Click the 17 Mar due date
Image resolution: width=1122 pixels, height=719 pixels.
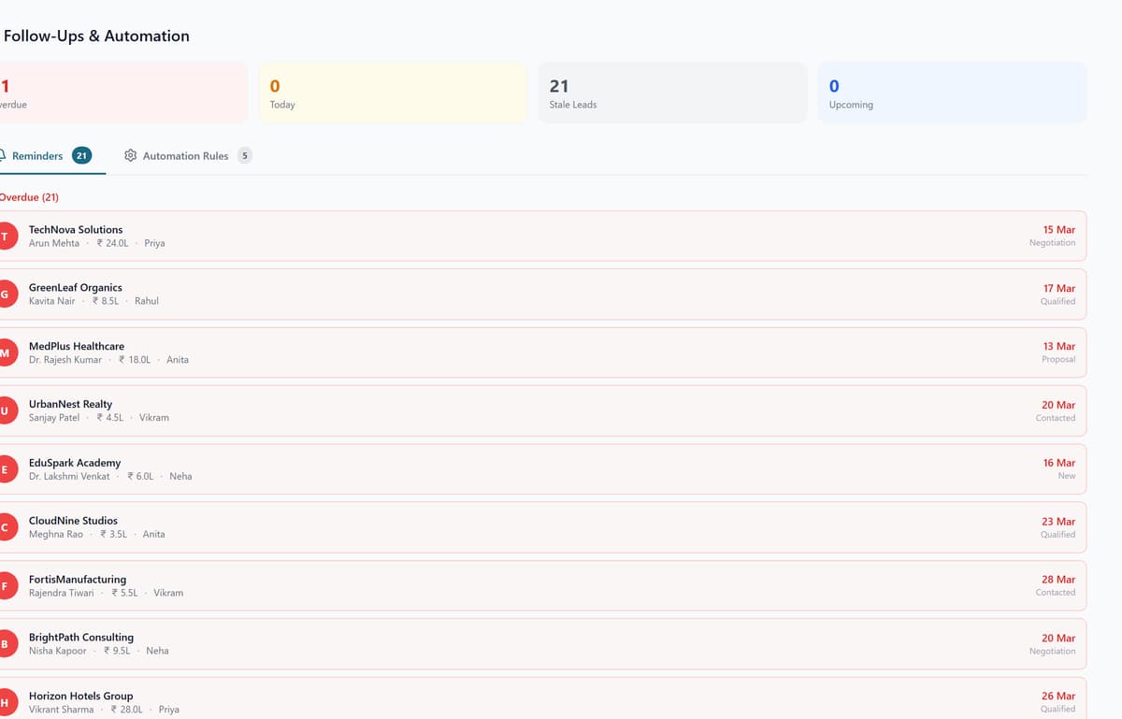[1059, 288]
